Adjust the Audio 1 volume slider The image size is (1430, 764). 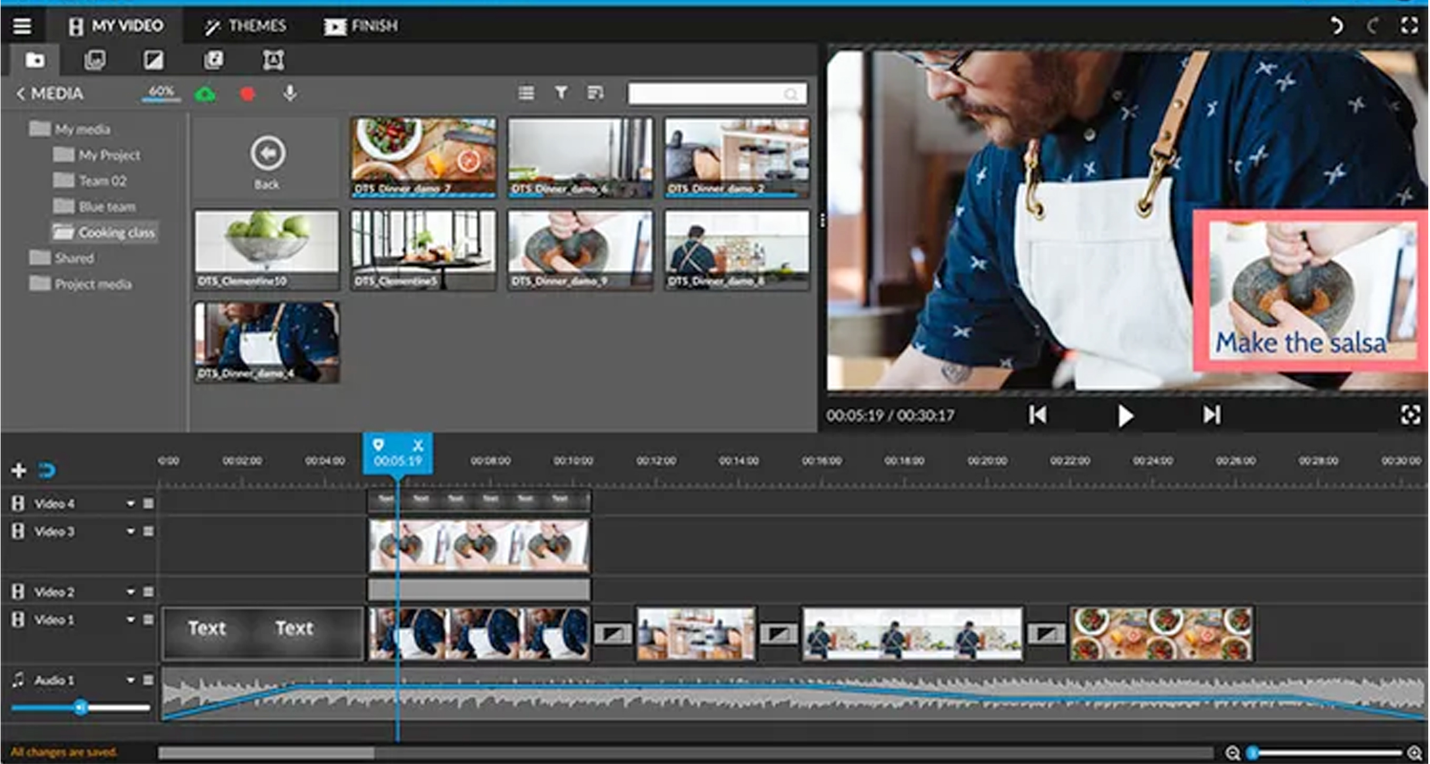(x=82, y=707)
